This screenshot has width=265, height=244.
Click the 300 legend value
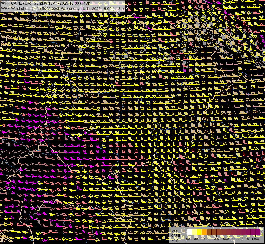pos(197,239)
